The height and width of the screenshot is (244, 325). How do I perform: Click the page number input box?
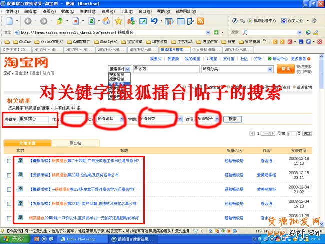[x=292, y=134]
